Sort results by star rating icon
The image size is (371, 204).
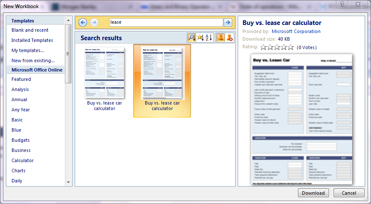point(200,38)
